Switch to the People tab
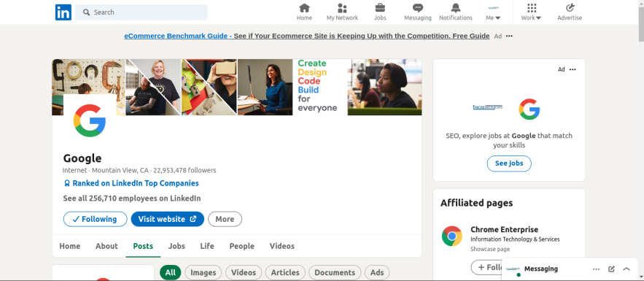The image size is (644, 281). [x=242, y=246]
